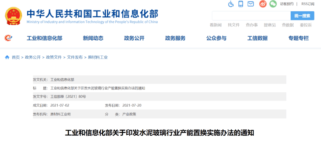Open 工业和信息化部 navigation menu

pos(44,38)
